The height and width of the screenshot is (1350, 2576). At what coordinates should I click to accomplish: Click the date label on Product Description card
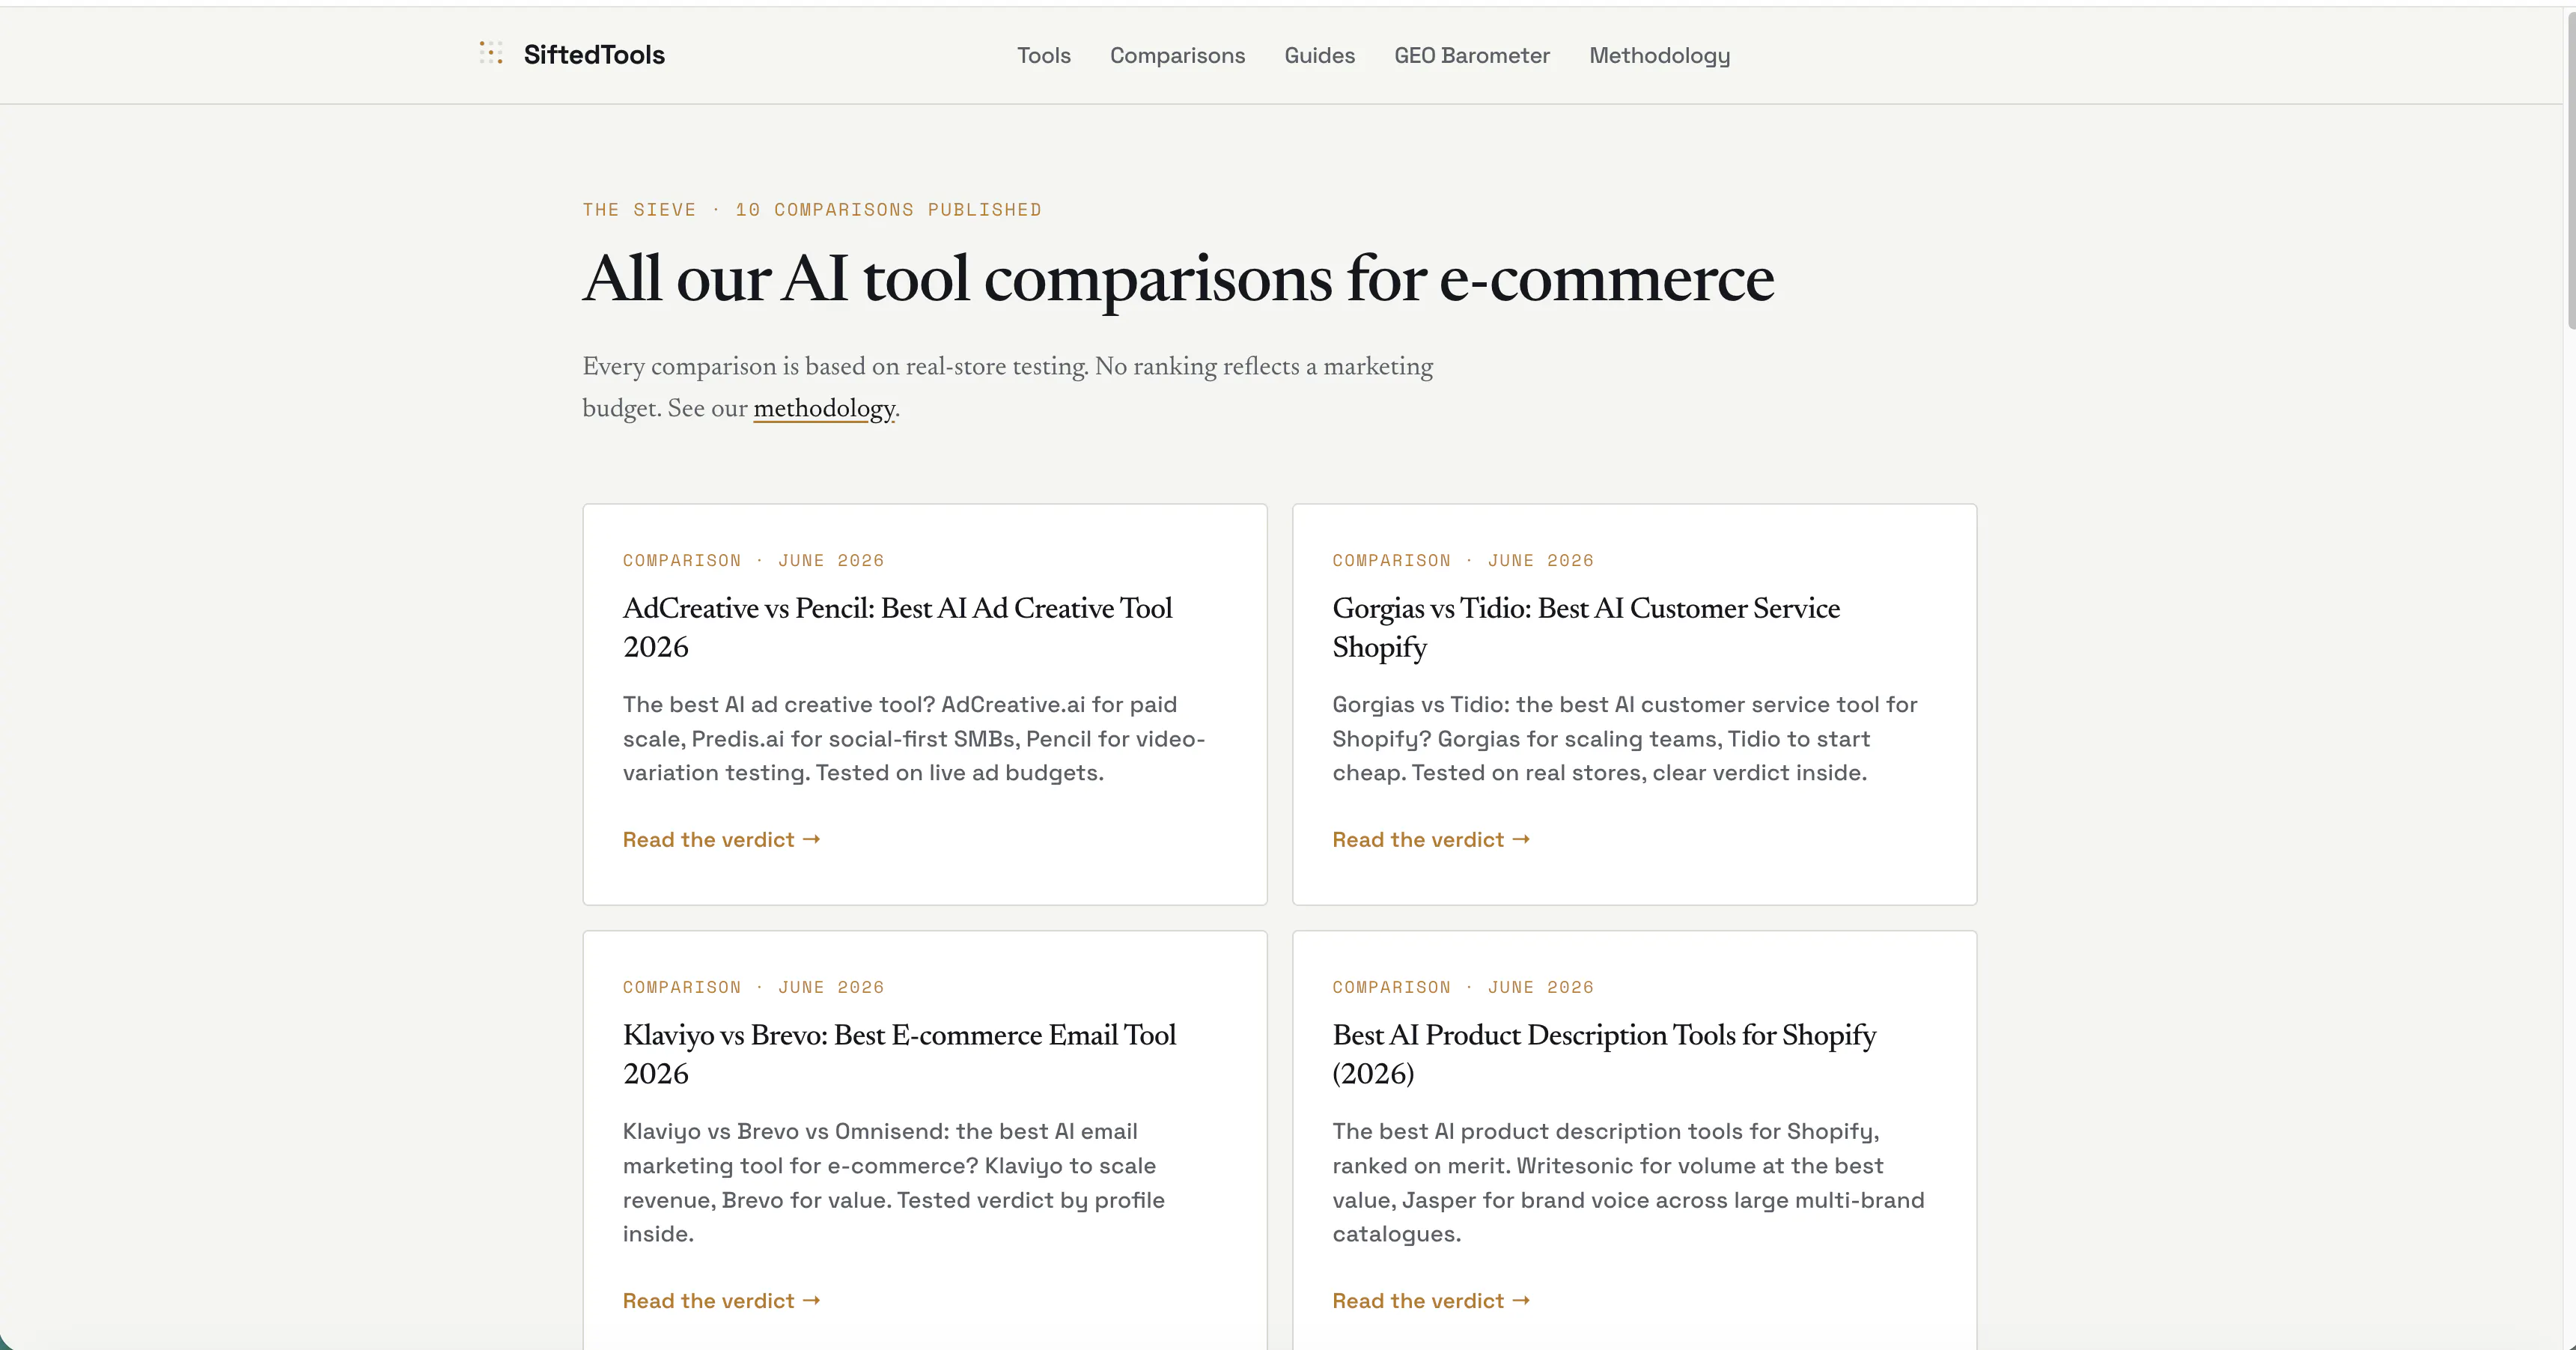coord(1462,988)
